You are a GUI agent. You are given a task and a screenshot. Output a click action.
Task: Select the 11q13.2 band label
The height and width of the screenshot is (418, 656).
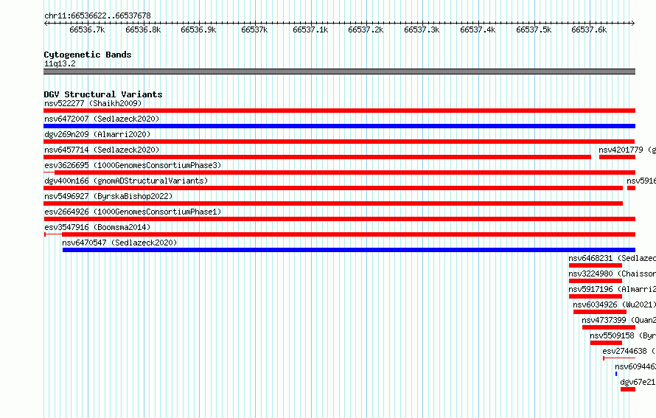pyautogui.click(x=60, y=63)
